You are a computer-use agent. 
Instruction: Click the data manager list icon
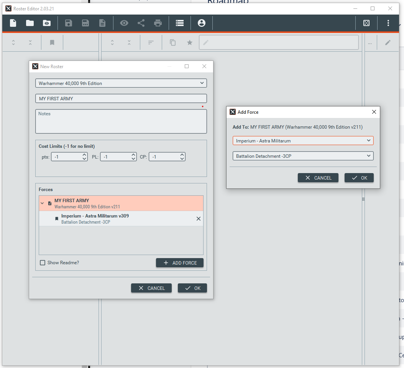[180, 23]
